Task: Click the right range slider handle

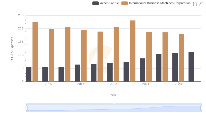Action: [x=201, y=108]
